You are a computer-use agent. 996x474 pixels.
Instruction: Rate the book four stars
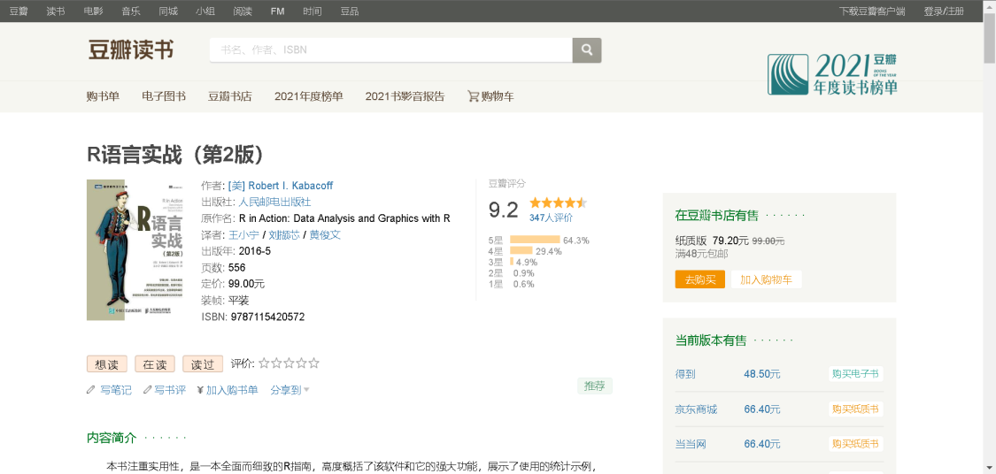point(301,363)
